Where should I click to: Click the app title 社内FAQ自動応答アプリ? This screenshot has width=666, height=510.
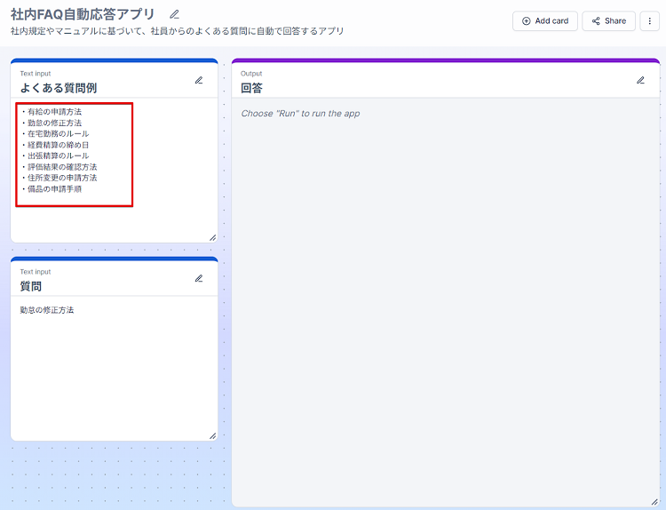point(83,14)
